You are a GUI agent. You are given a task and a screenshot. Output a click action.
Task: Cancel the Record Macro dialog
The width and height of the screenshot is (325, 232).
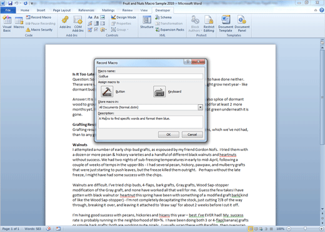[192, 135]
